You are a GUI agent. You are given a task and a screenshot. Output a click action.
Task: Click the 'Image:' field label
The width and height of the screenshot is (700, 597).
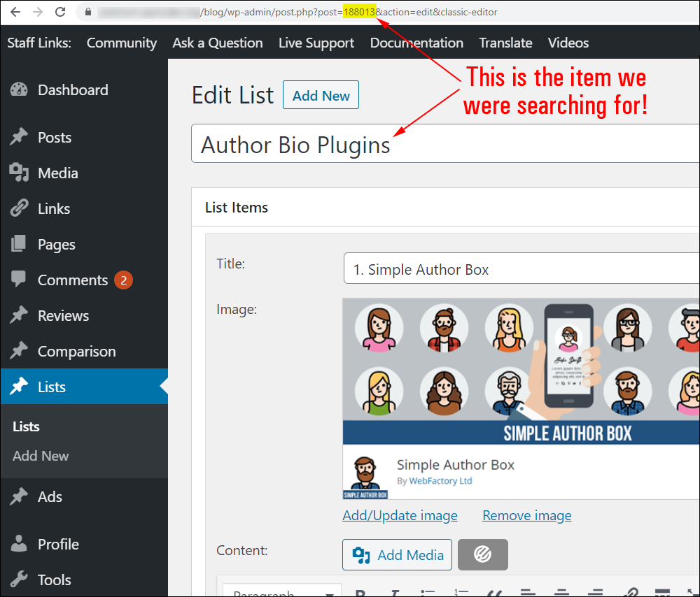237,309
